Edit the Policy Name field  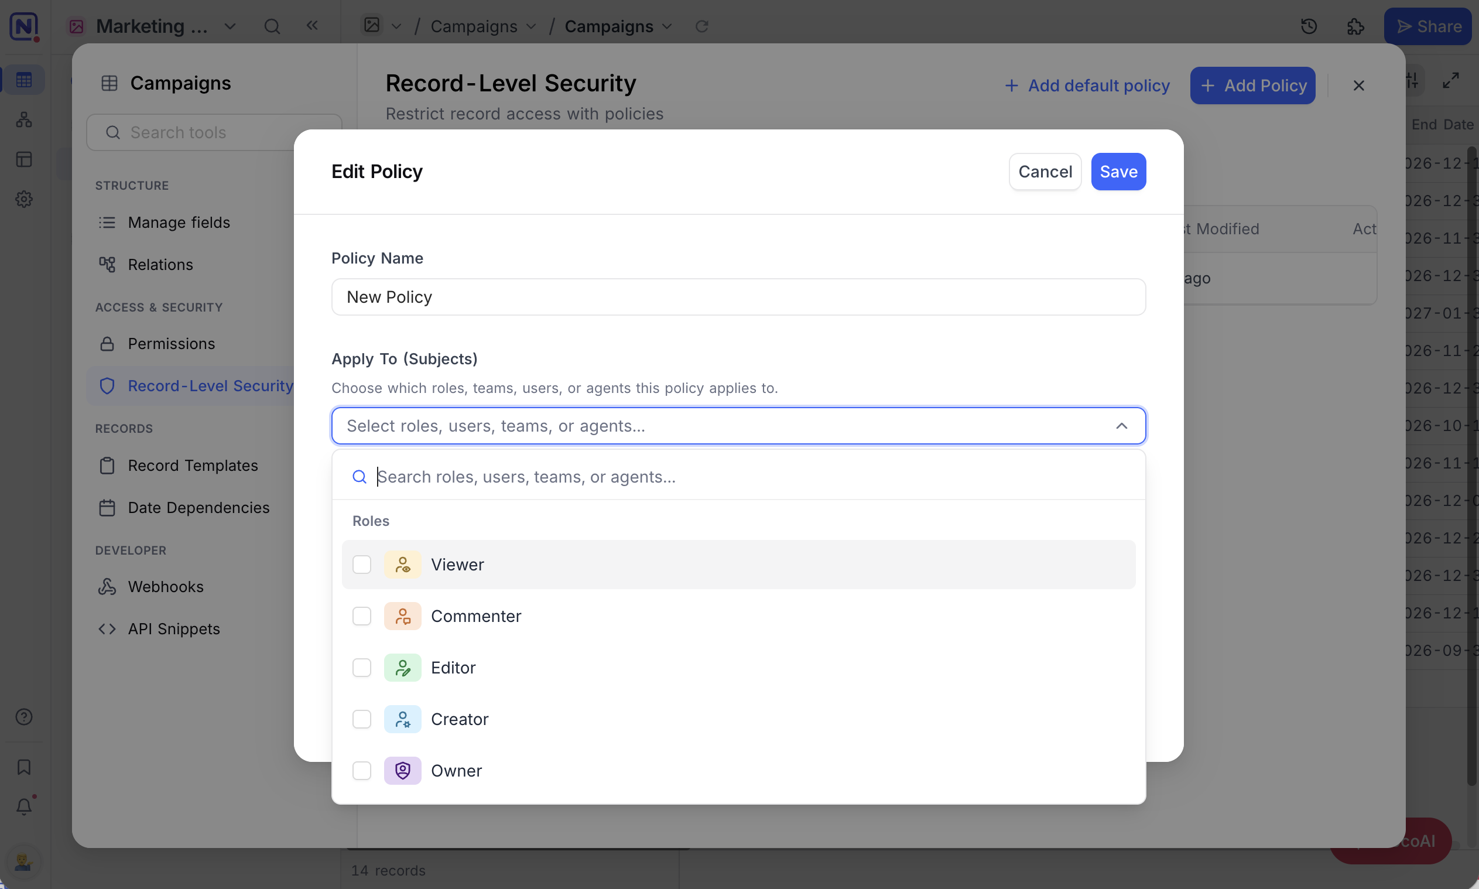coord(738,297)
